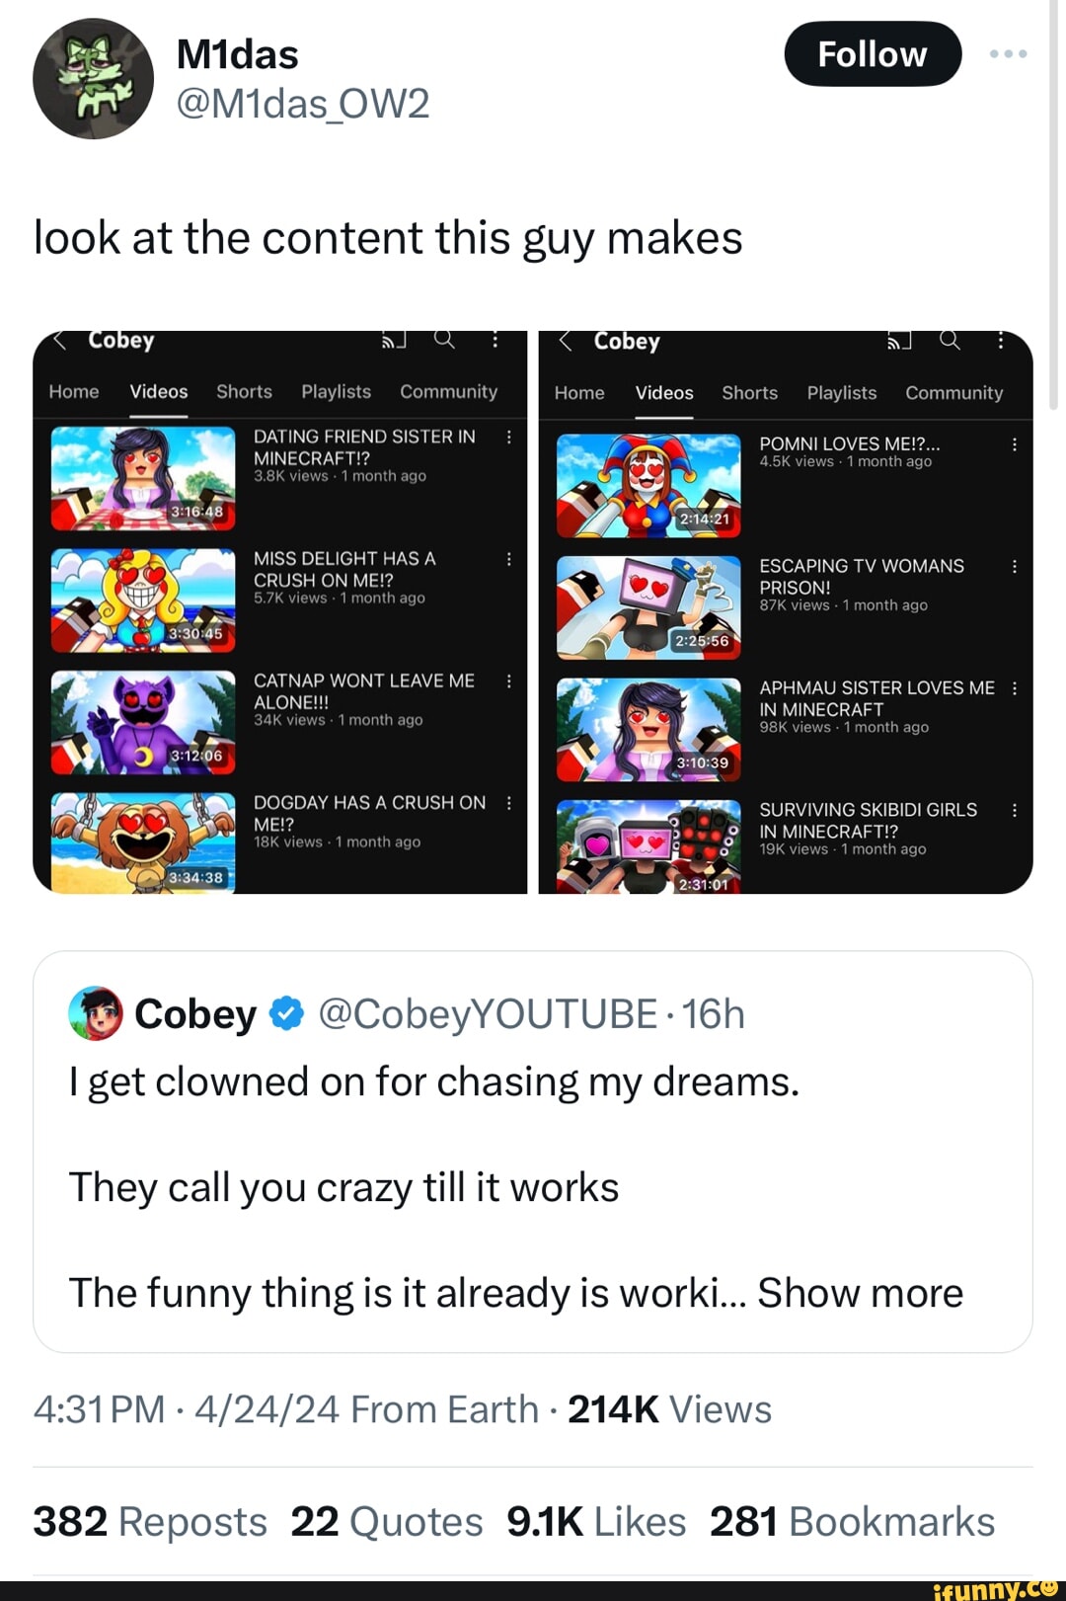Follow the M1das account
Screen dimensions: 1066x1601
tap(872, 54)
